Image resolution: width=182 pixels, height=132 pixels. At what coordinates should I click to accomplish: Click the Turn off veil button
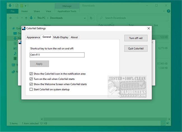tap(136, 38)
